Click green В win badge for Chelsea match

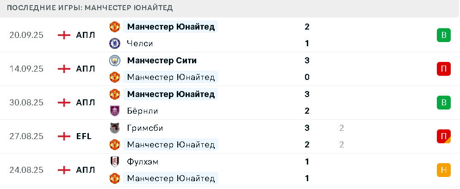(443, 35)
